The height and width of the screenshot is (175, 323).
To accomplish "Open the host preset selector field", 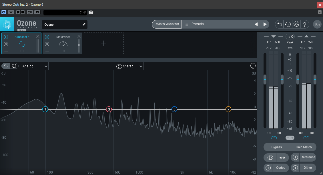I will point(65,12).
